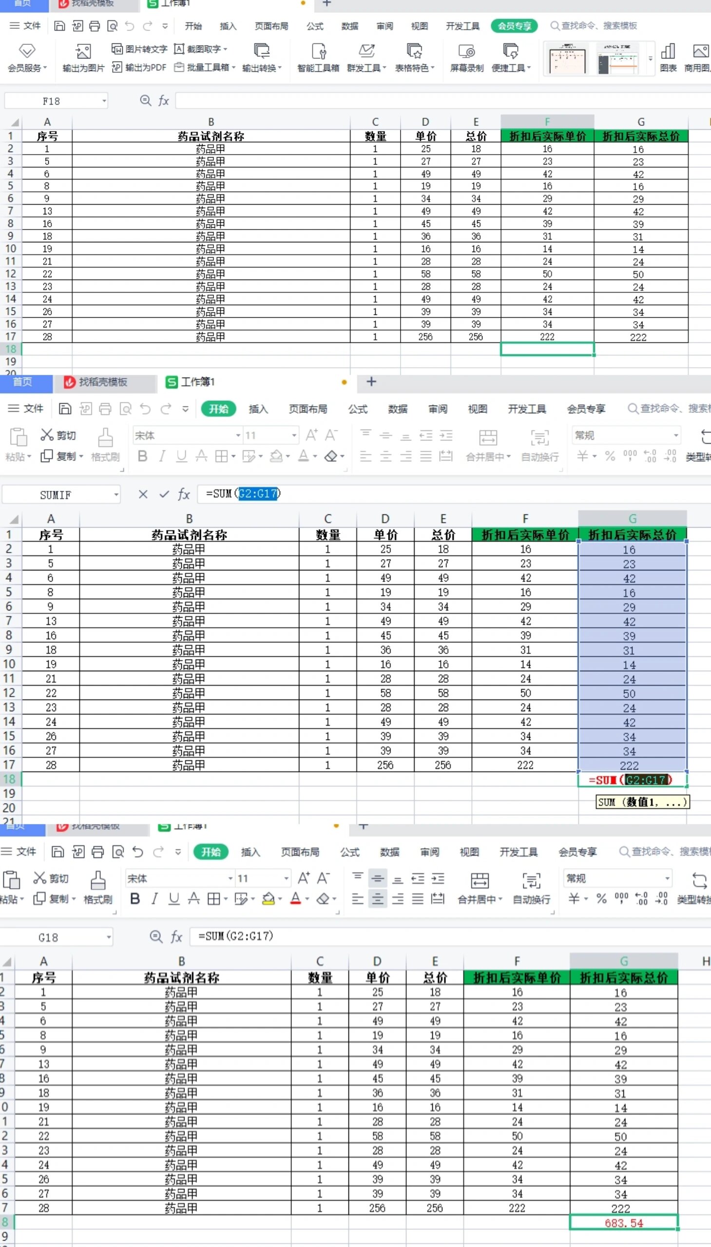Toggle right alignment in the G18 window
The width and height of the screenshot is (711, 1247).
pos(398,899)
